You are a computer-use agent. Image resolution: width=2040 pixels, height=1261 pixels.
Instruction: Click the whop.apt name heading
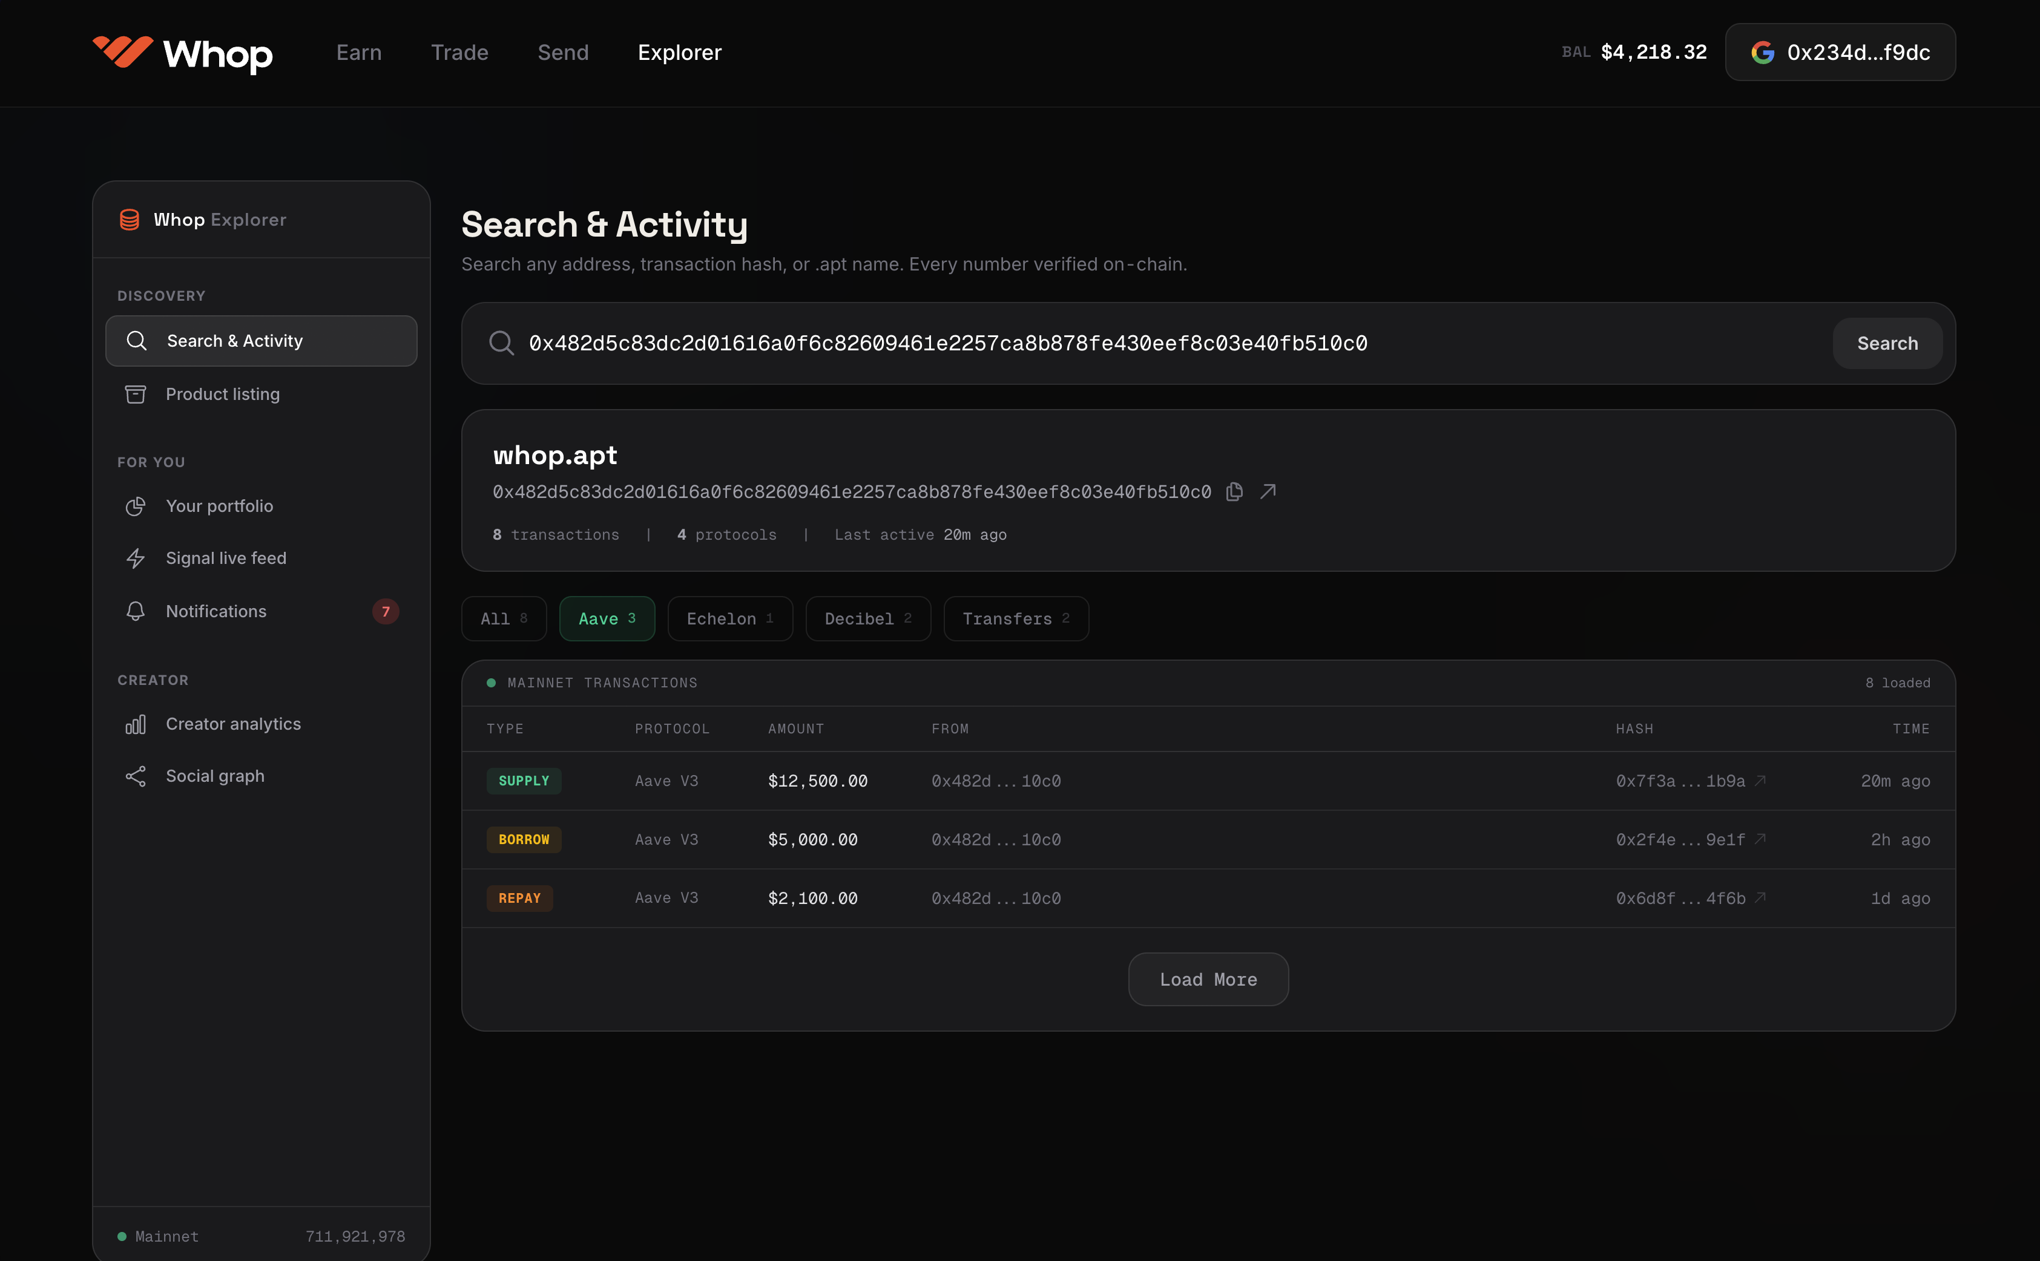coord(555,454)
